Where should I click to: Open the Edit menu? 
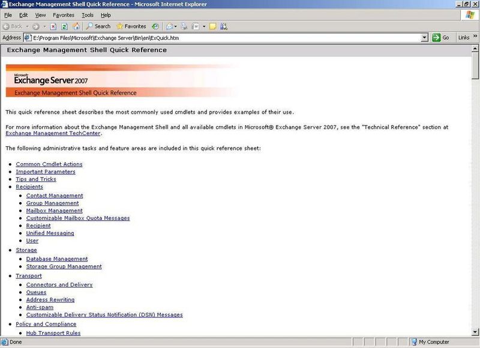click(x=23, y=15)
